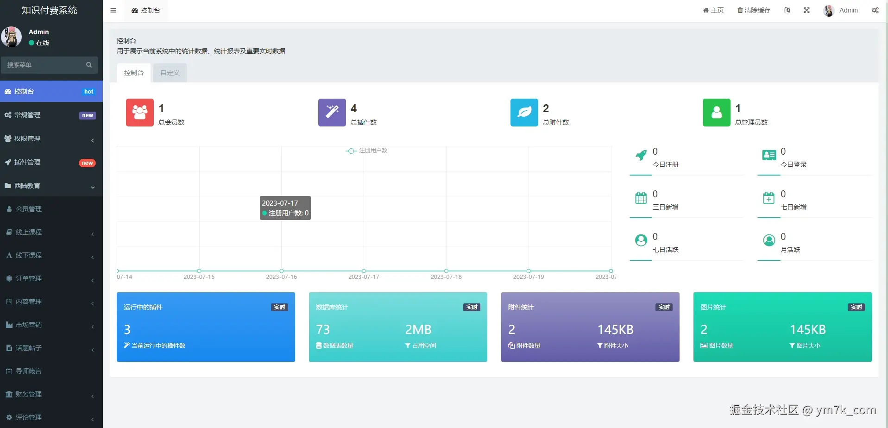
Task: Click the 清除缓存 button
Action: 754,10
